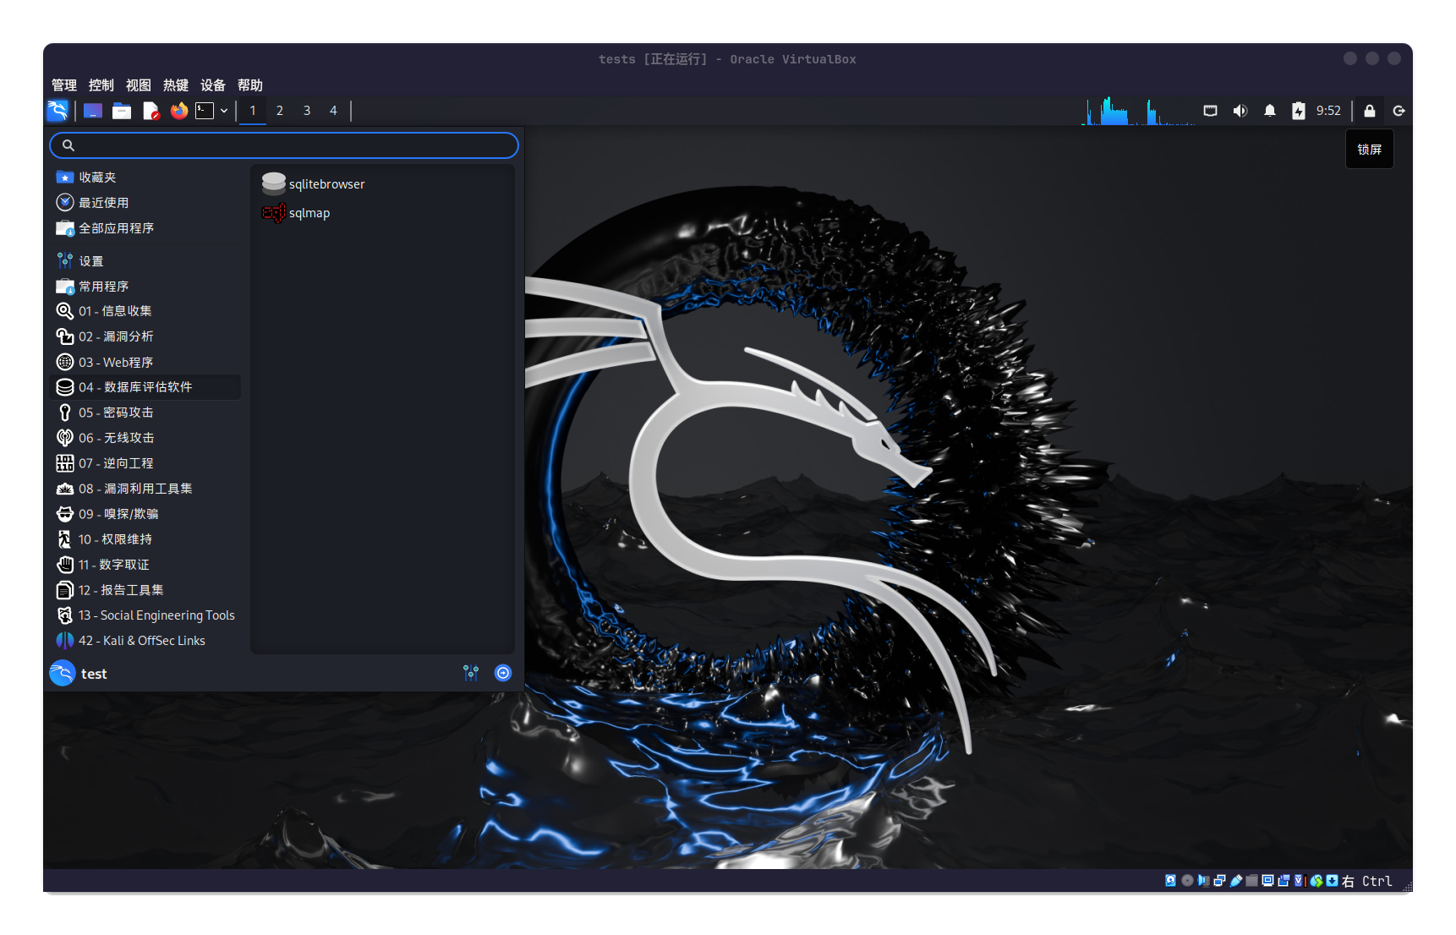Open the terminal emulator launcher
This screenshot has width=1456, height=935.
point(205,111)
